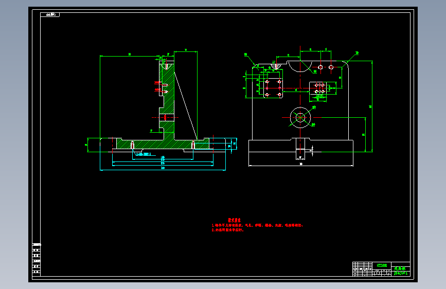Image resolution: width=446 pixels, height=289 pixels.
Task: Click the semicircular cutout at top of plate
Action: [x=300, y=66]
